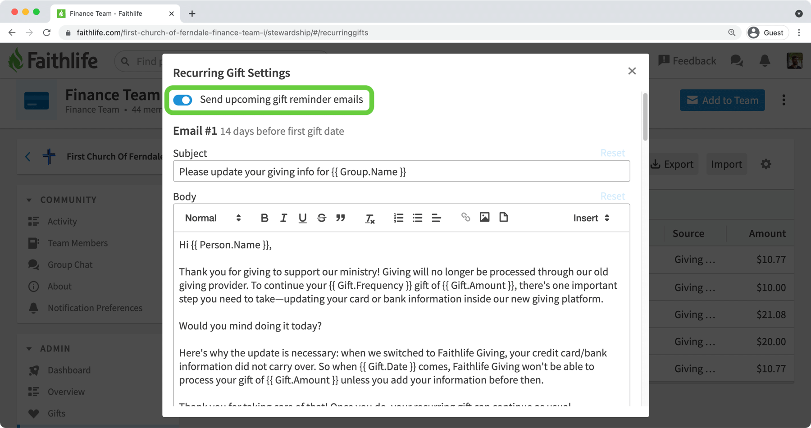Click the Export button

click(672, 164)
